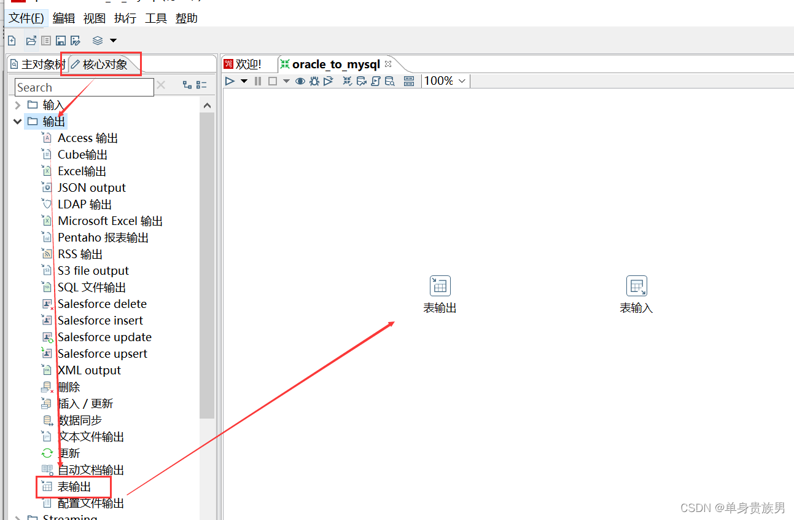This screenshot has height=520, width=794.
Task: Click the 表输入 node on canvas
Action: 636,286
